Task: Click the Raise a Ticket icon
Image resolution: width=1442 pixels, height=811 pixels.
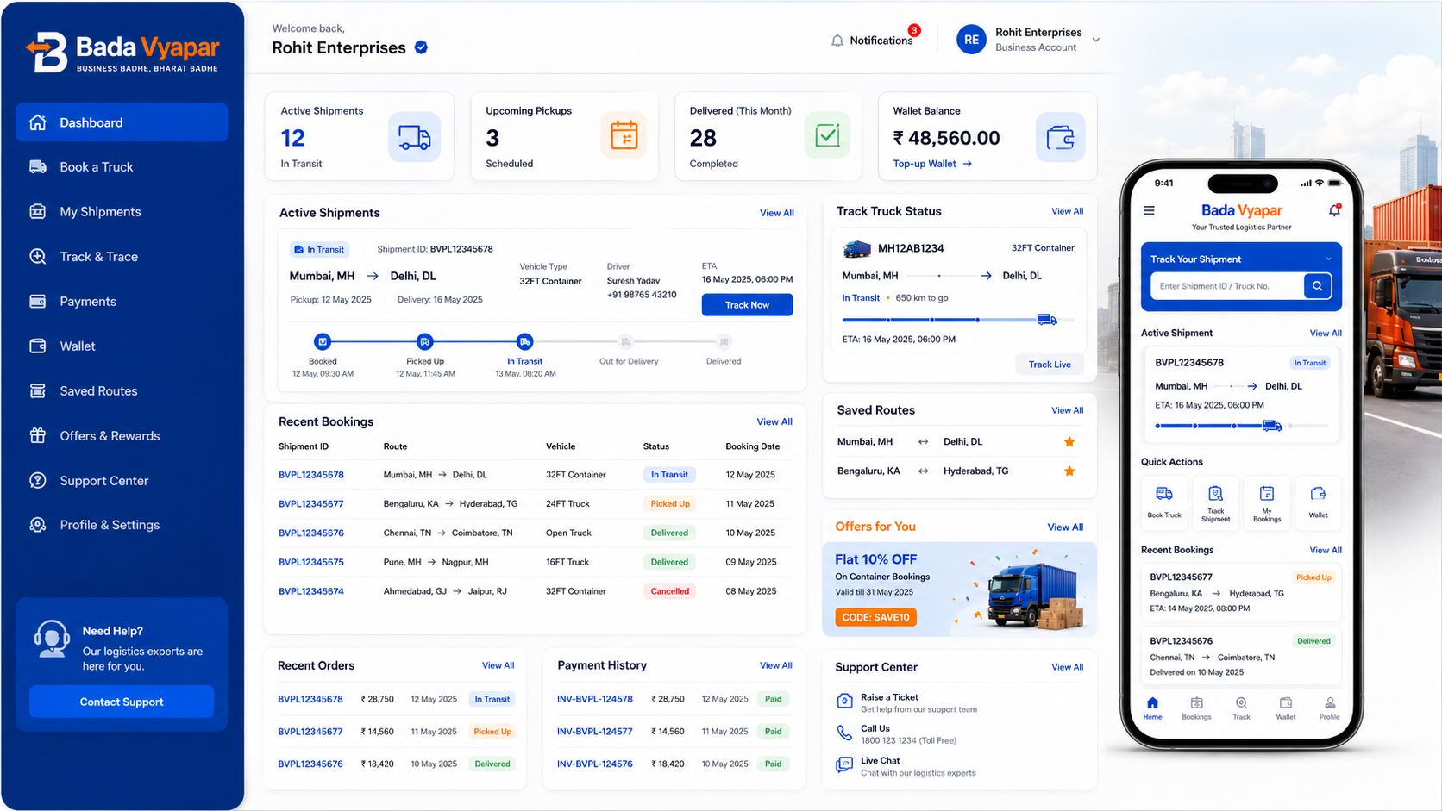Action: 844,701
